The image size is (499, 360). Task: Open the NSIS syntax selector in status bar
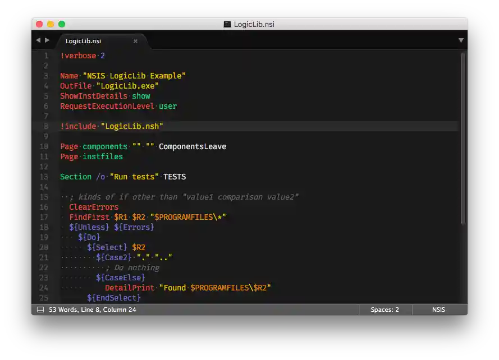pyautogui.click(x=438, y=309)
